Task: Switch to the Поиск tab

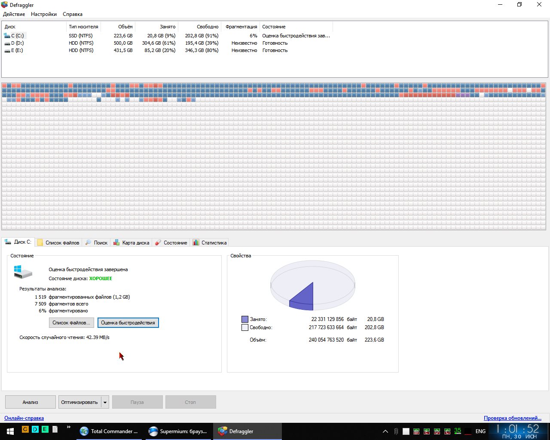Action: click(x=96, y=243)
